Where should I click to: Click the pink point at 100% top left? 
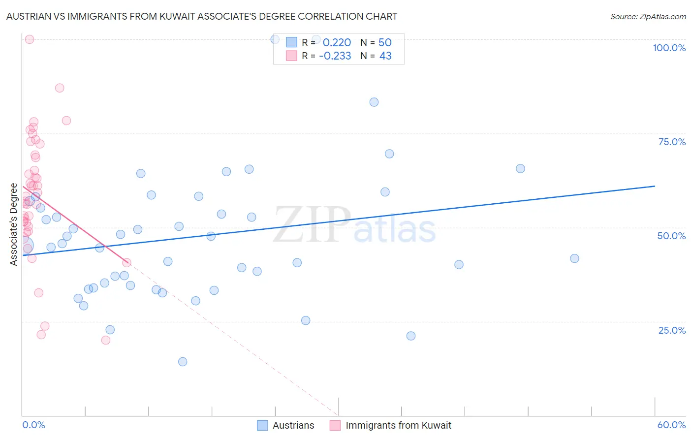pos(30,39)
